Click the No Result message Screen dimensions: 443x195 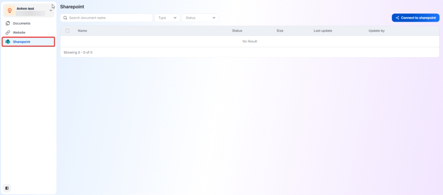tap(250, 41)
